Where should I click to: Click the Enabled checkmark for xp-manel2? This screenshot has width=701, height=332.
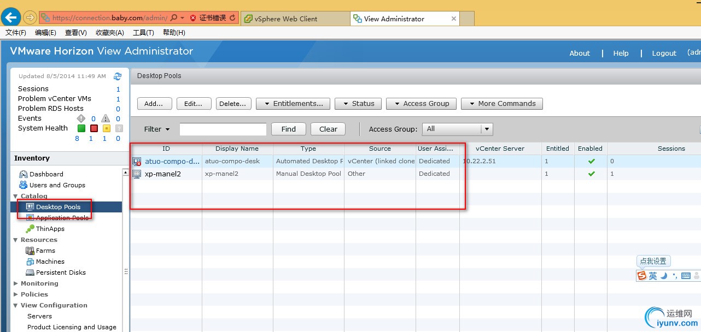coord(591,174)
